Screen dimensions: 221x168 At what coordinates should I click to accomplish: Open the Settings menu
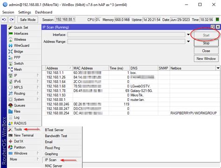25,12
